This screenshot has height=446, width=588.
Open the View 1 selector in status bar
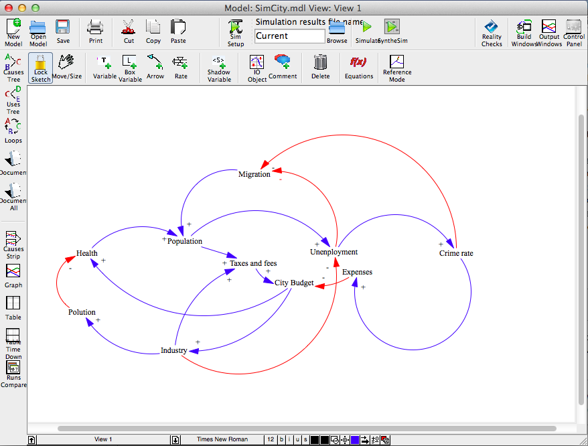tap(102, 439)
